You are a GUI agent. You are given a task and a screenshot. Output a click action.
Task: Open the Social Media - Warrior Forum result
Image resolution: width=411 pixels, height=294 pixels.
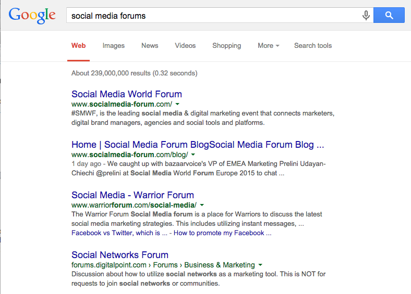tap(132, 195)
